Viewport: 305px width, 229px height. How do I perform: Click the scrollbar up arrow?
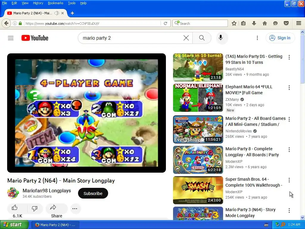(x=303, y=32)
